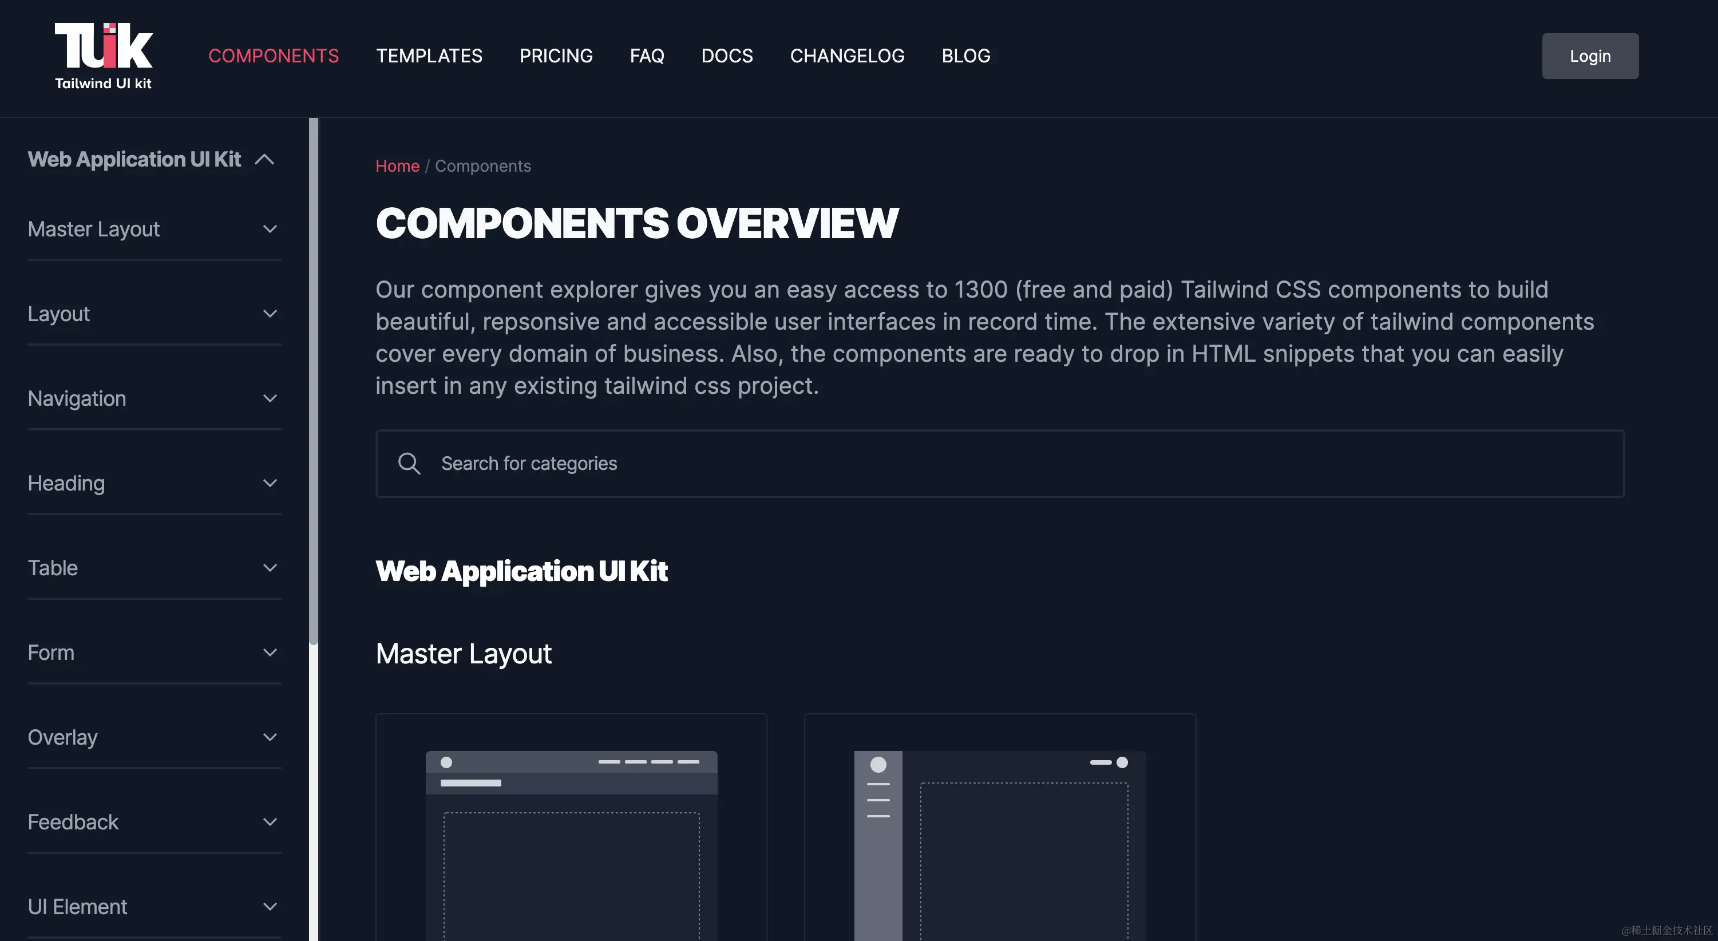
Task: Click the TUK Tailwind UI kit logo
Action: pyautogui.click(x=104, y=56)
